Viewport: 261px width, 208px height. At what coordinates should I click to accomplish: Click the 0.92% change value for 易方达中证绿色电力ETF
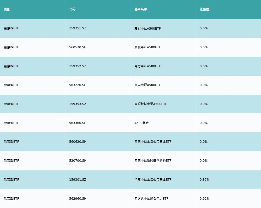pyautogui.click(x=204, y=198)
